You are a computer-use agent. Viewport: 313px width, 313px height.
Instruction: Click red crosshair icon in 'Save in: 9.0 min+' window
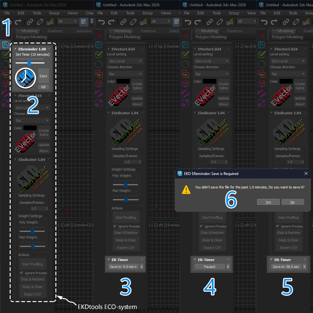pos(99,35)
